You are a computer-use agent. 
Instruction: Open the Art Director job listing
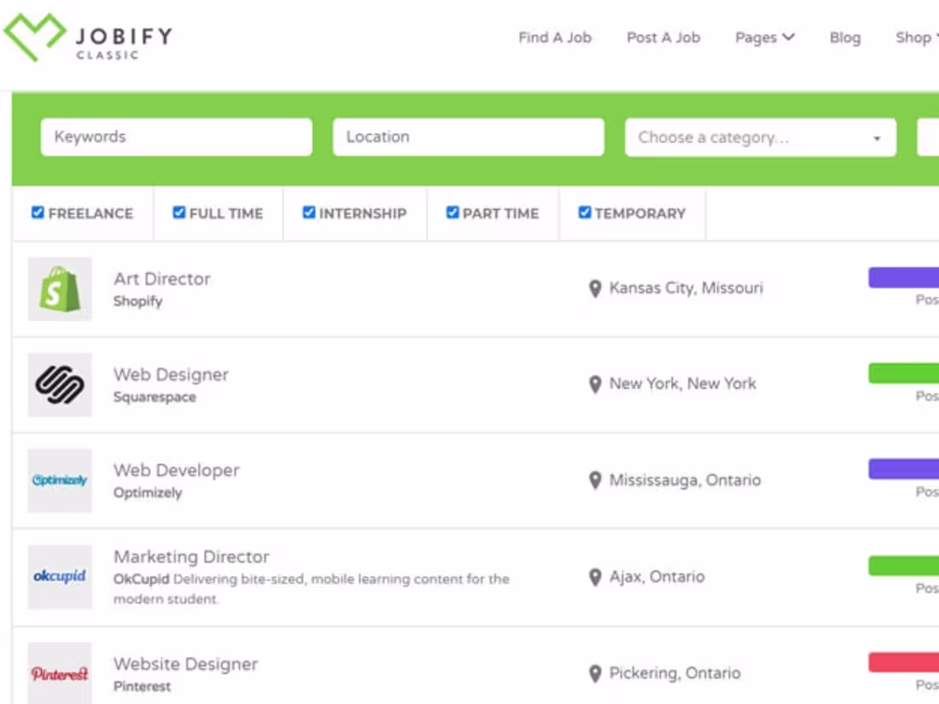tap(163, 279)
